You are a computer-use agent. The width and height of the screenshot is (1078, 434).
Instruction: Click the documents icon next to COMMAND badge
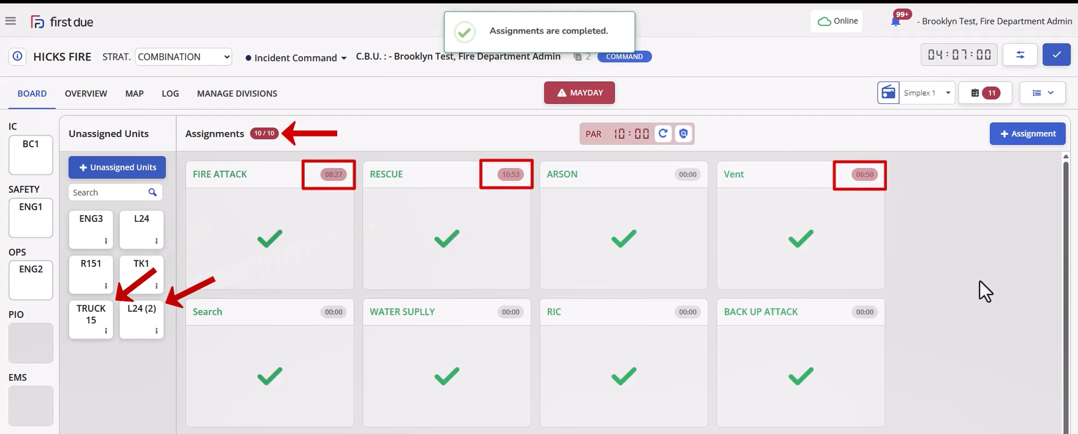(578, 57)
